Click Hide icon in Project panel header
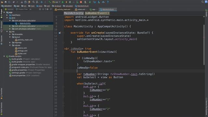208x117 pixels. (51, 9)
